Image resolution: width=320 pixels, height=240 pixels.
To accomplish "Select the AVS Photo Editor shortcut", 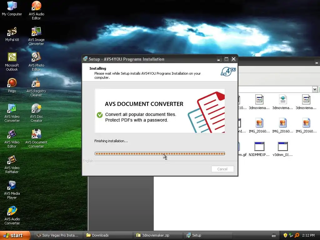I will click(36, 62).
